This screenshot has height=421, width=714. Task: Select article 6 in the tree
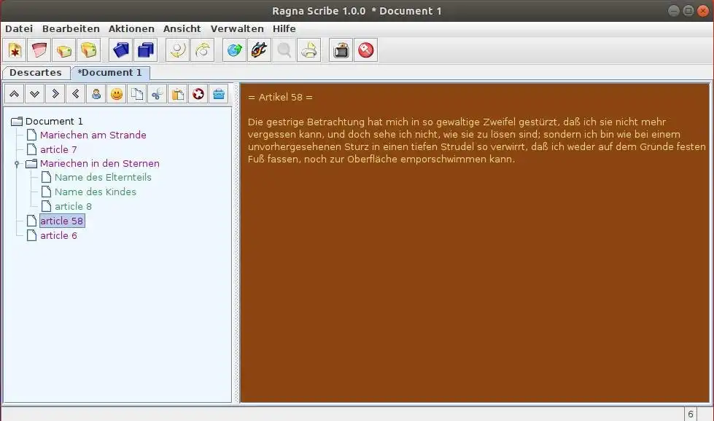[x=58, y=235]
